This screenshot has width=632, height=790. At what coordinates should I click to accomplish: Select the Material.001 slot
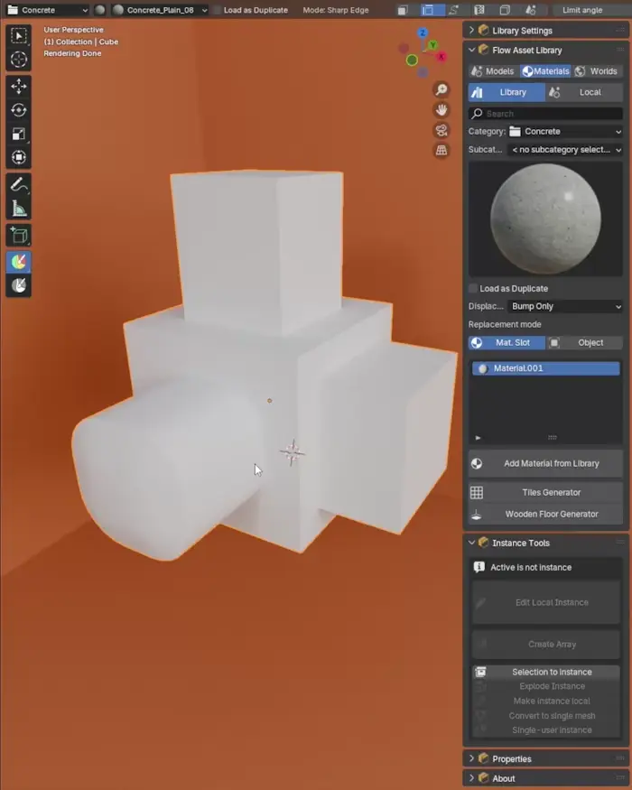(x=546, y=368)
